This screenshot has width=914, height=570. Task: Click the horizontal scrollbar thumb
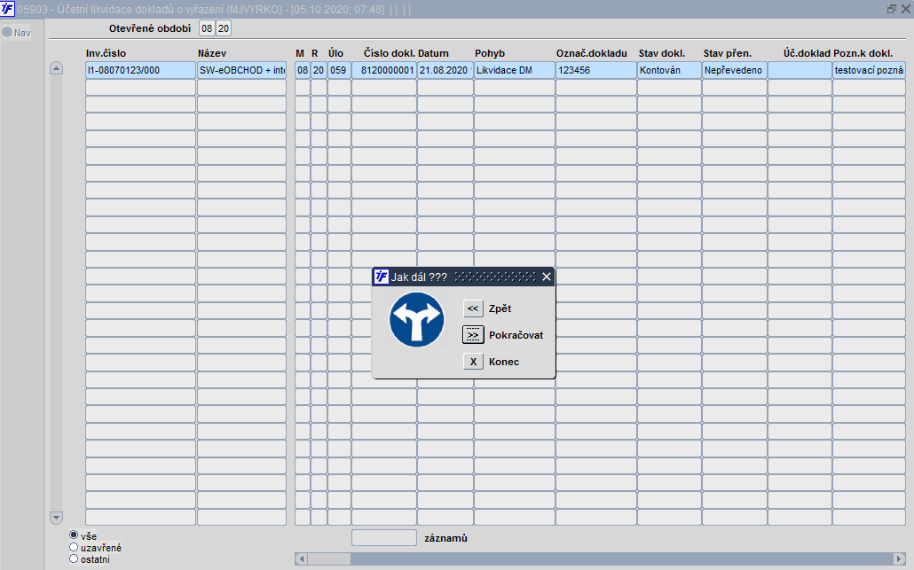point(329,559)
